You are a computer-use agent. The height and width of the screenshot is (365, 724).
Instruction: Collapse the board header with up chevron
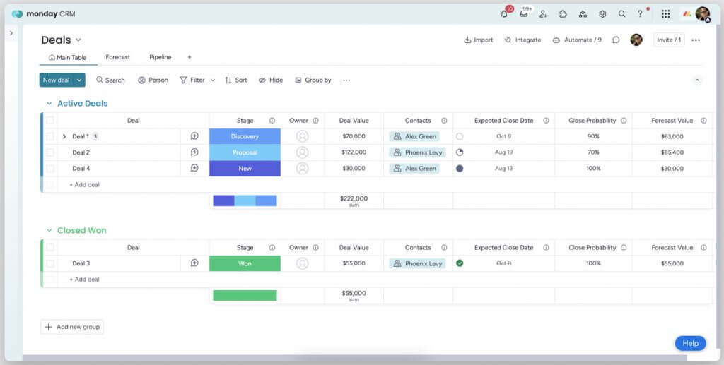(x=697, y=80)
